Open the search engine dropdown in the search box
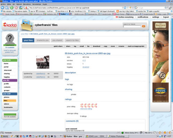Image resolution: width=173 pixels, height=138 pixels. pyautogui.click(x=136, y=8)
